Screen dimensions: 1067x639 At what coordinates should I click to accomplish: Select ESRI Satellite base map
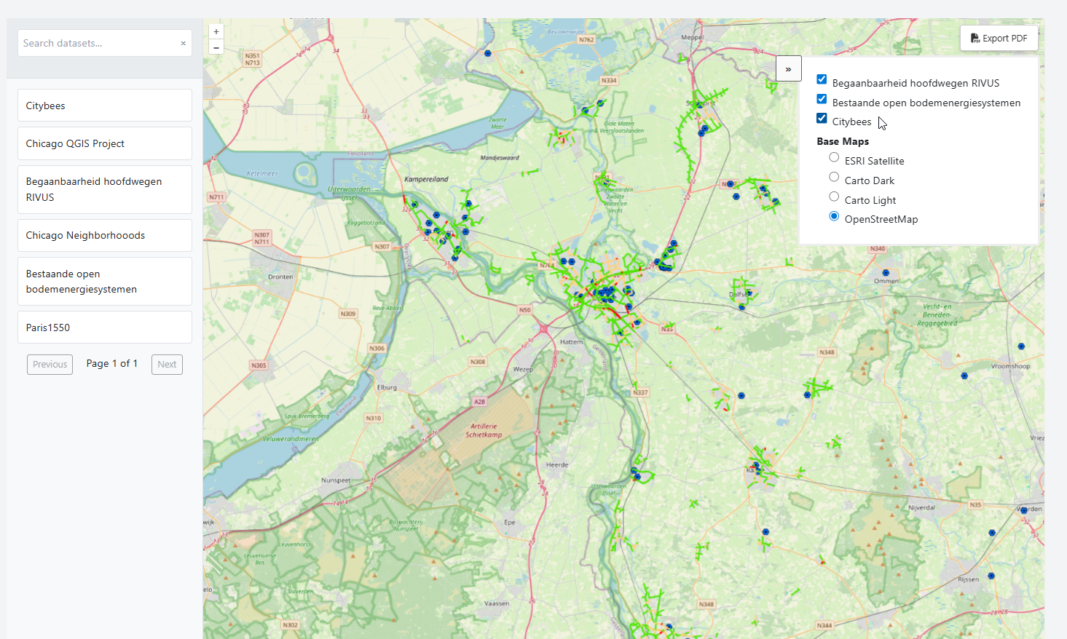(x=834, y=158)
